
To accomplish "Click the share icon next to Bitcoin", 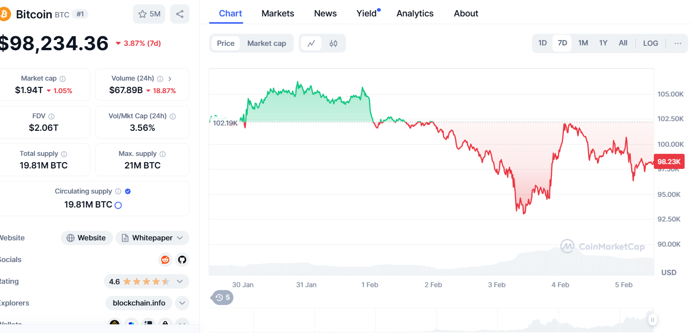I will (180, 14).
